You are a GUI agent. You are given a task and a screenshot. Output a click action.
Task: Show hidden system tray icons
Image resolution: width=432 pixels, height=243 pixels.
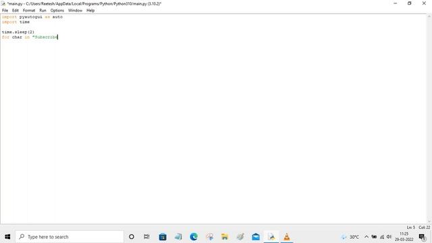367,237
